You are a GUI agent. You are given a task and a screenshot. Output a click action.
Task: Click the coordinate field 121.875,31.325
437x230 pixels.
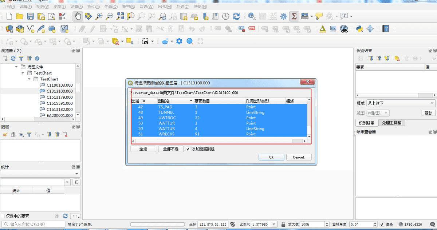pos(213,224)
